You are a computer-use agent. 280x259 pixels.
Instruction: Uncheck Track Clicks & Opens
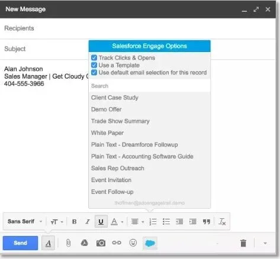coord(94,57)
